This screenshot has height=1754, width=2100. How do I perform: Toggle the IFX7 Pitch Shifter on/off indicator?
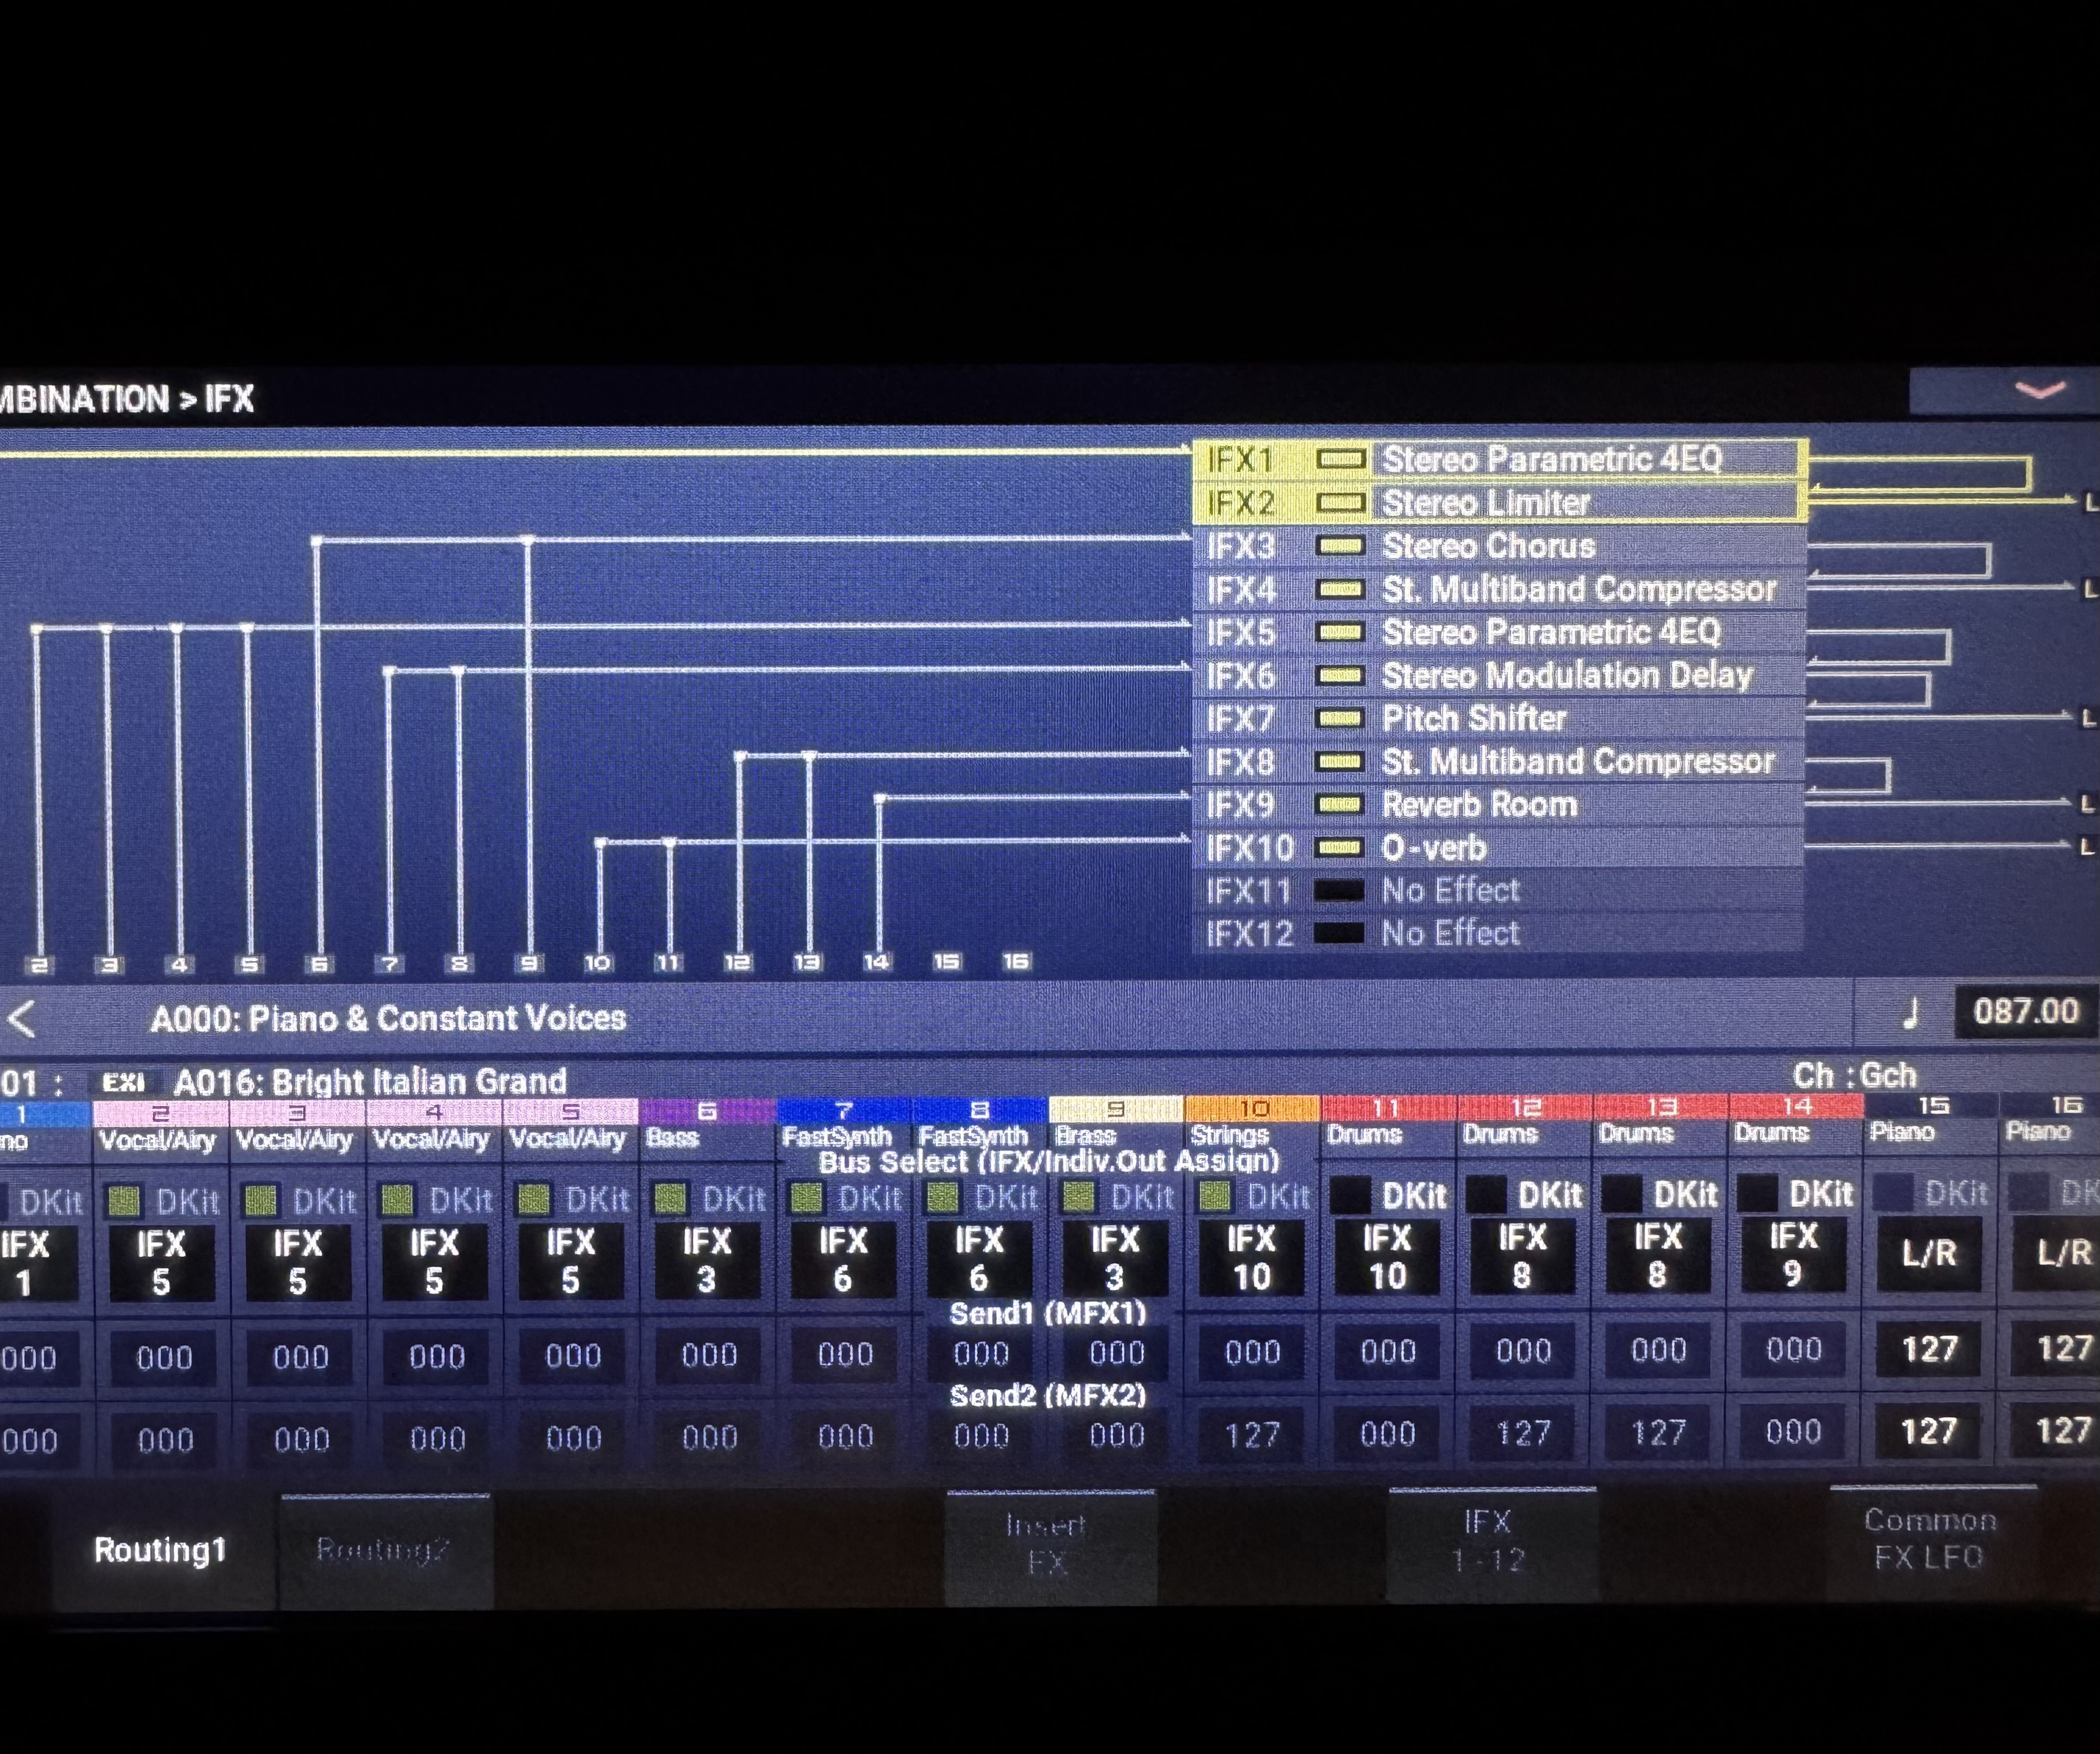[x=1340, y=719]
